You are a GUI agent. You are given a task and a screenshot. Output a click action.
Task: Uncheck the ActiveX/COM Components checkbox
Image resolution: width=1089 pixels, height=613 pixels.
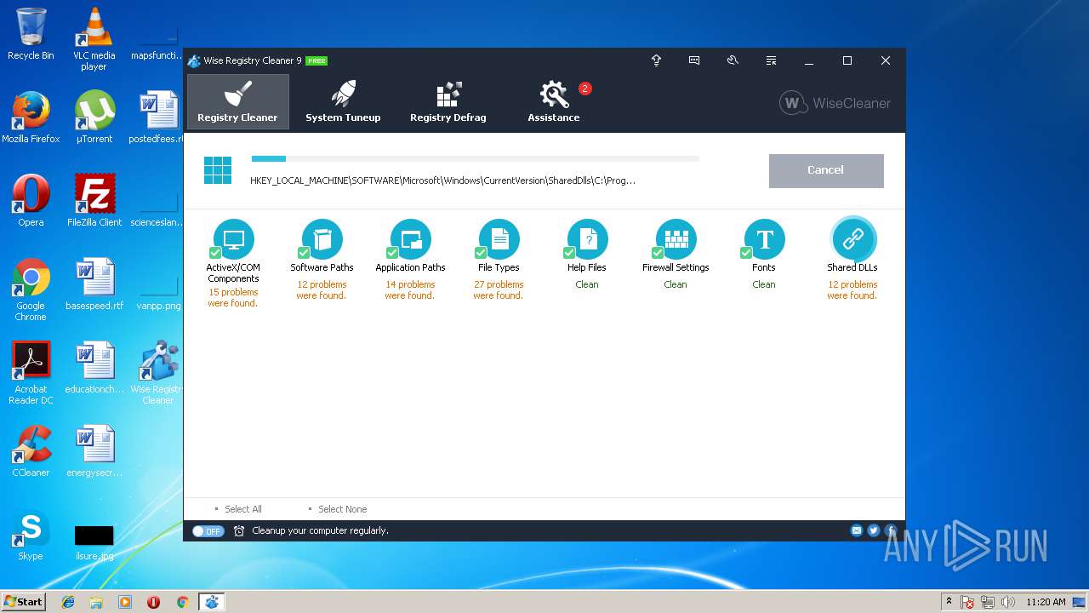point(215,253)
